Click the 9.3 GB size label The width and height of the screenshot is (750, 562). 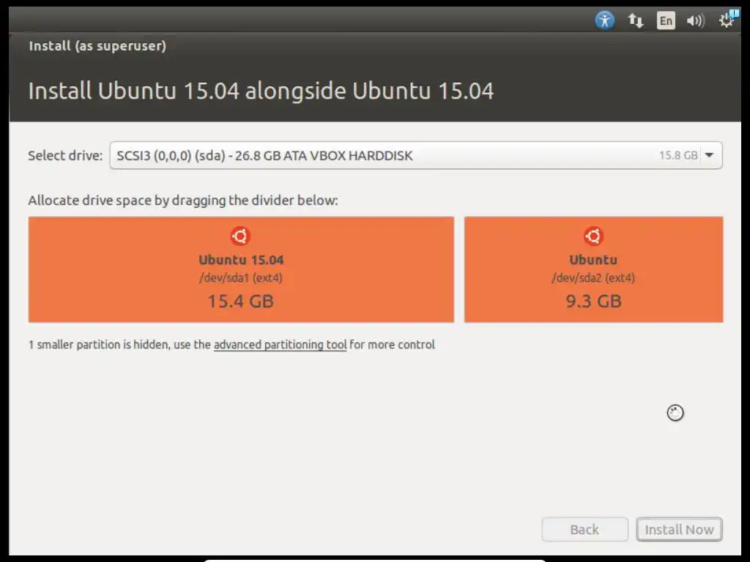coord(593,301)
